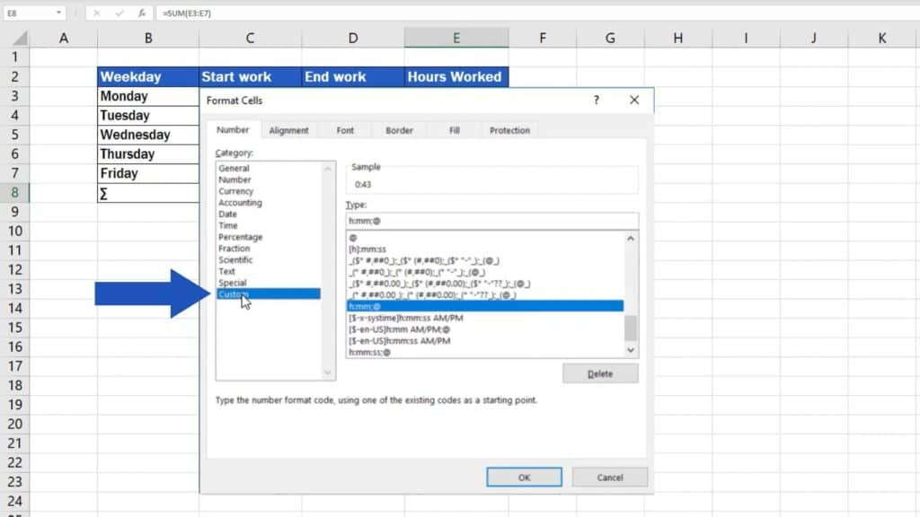Switch to the Alignment tab
Screen dimensions: 920x517
[x=288, y=129]
